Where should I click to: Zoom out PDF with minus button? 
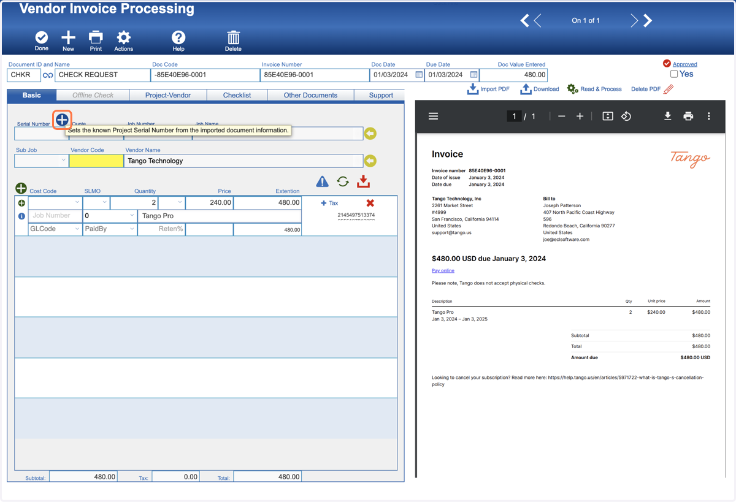[561, 116]
